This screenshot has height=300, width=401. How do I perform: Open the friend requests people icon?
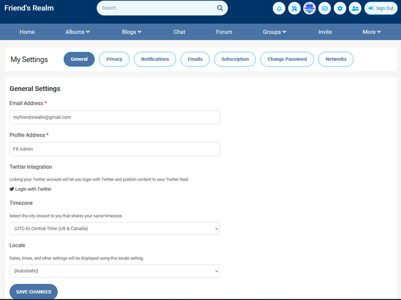click(355, 8)
